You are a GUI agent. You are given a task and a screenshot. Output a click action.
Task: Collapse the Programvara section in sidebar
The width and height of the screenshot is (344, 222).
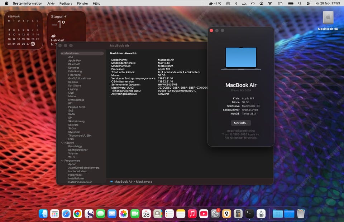62,161
